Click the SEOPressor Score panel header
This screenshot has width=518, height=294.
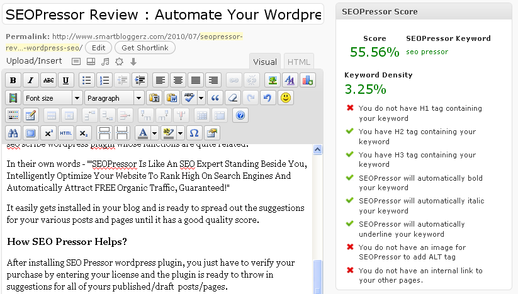click(424, 11)
